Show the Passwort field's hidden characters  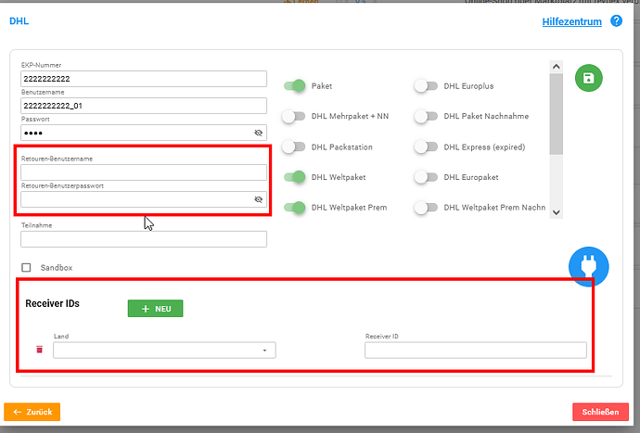tap(259, 133)
